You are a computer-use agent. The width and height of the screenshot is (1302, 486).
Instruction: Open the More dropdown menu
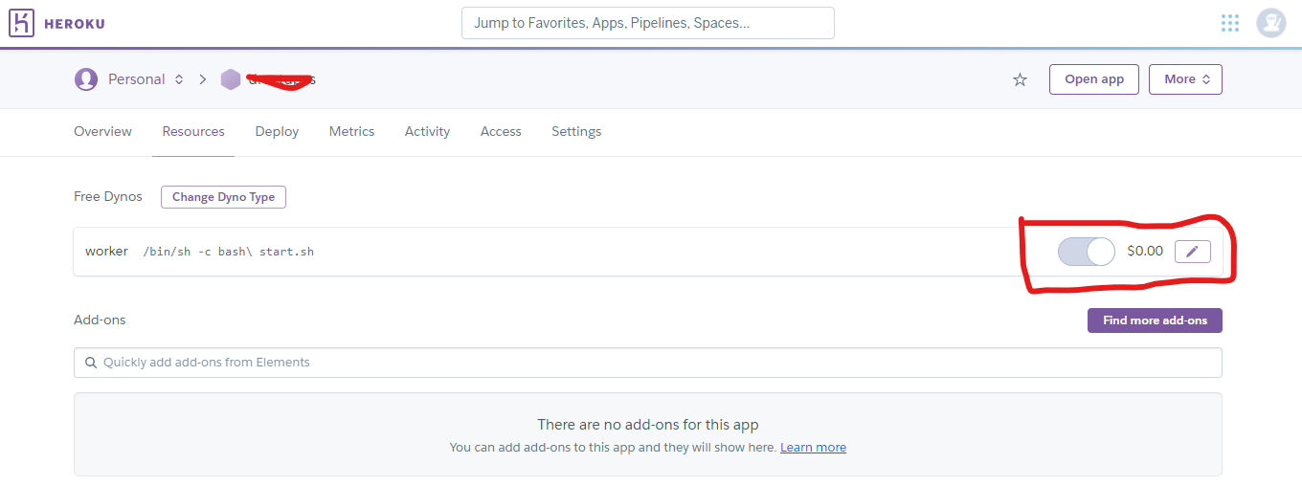[x=1185, y=79]
